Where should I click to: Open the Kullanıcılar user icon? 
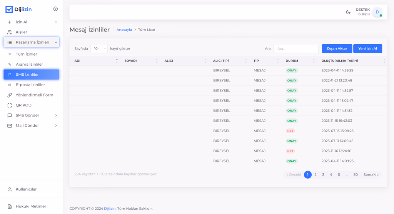10,189
